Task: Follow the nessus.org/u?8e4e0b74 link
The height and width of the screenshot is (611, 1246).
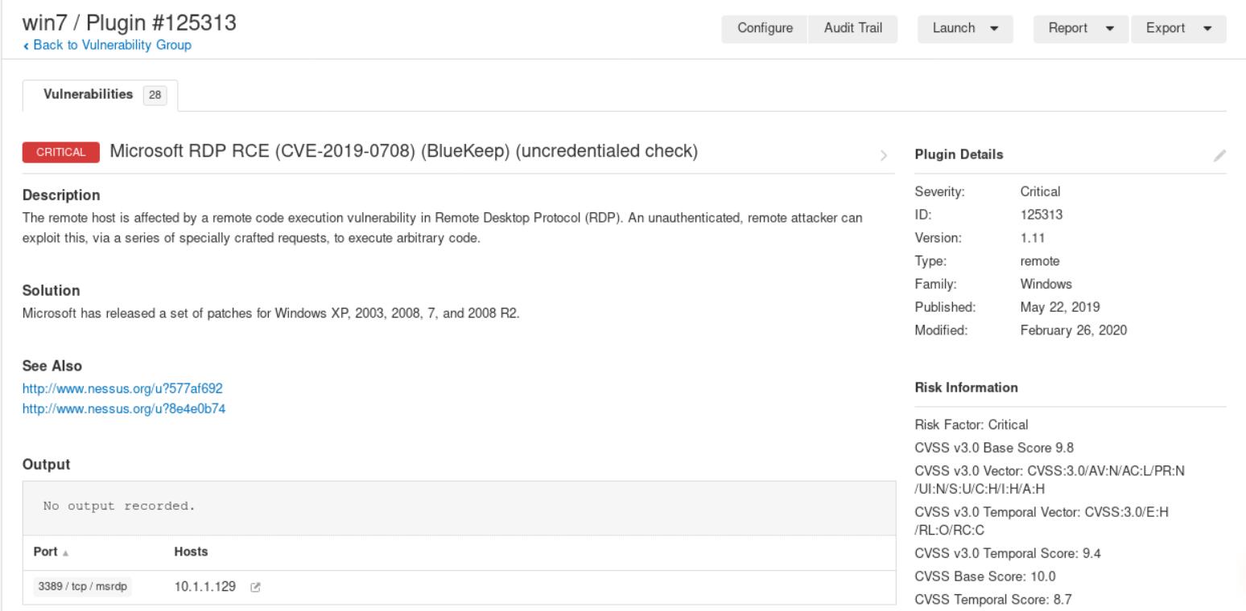Action: coord(124,408)
